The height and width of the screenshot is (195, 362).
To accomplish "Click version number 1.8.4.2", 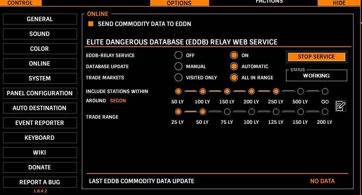I will (x=40, y=191).
